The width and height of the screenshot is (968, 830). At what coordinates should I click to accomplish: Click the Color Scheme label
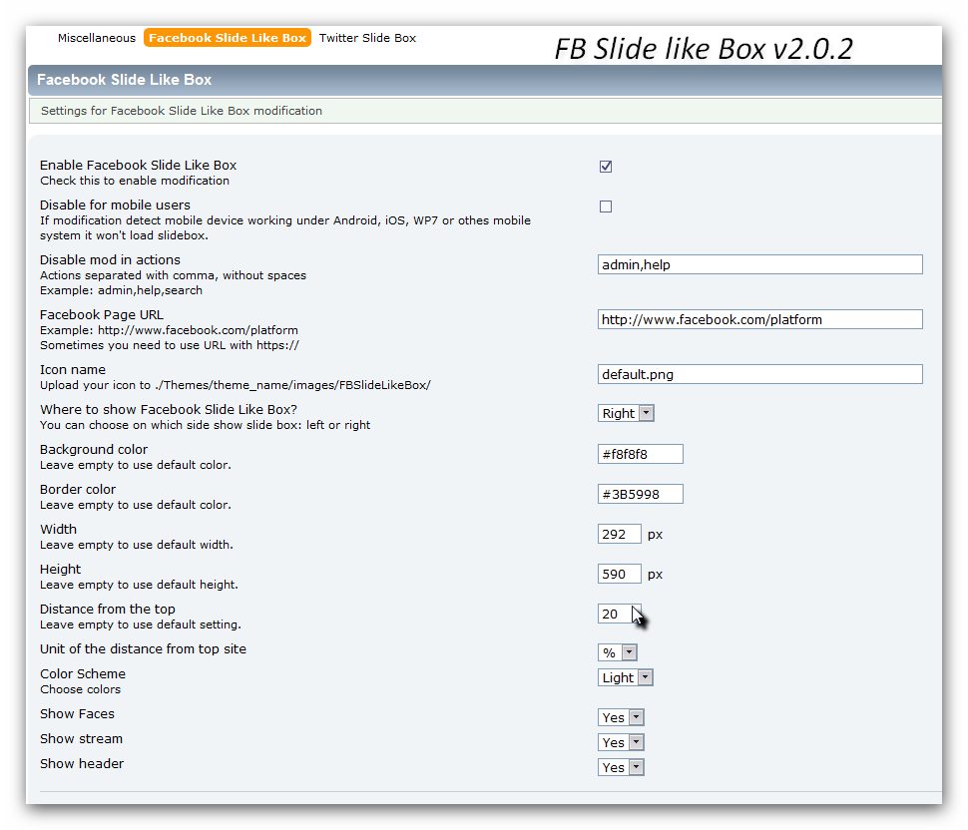(x=83, y=673)
